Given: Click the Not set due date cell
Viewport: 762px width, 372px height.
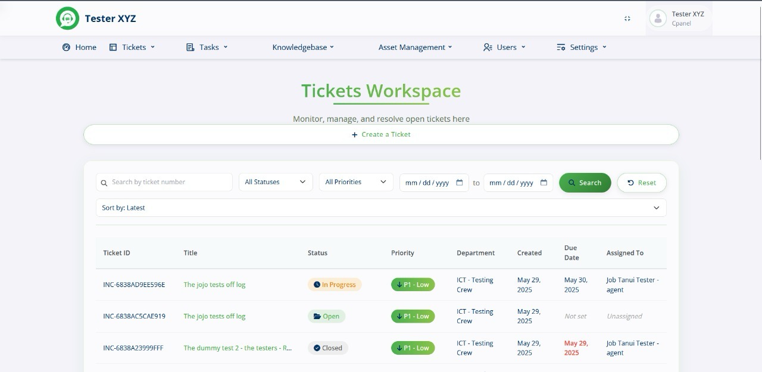Looking at the screenshot, I should coord(576,316).
